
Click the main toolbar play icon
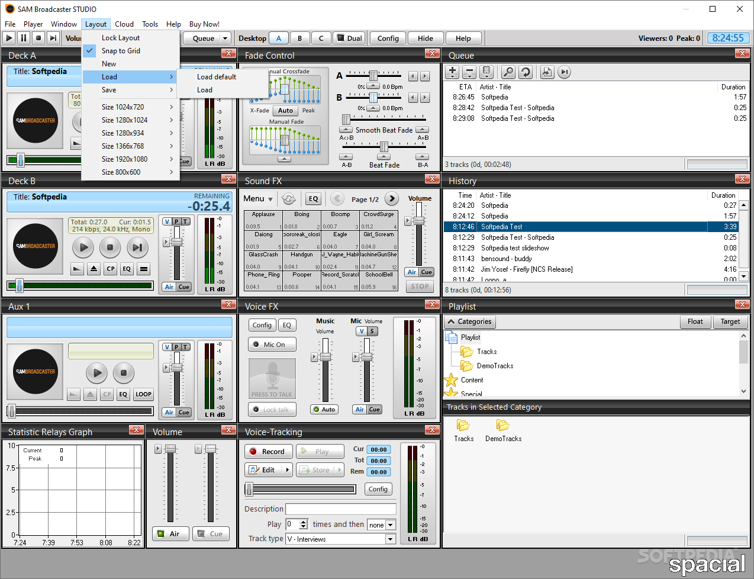click(x=9, y=38)
